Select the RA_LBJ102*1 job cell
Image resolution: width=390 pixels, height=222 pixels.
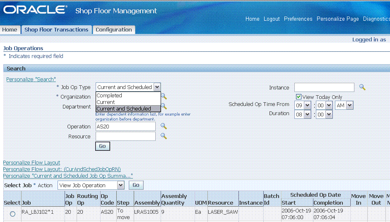43,214
